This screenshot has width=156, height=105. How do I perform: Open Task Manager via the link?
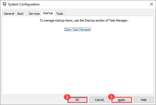tap(78, 29)
